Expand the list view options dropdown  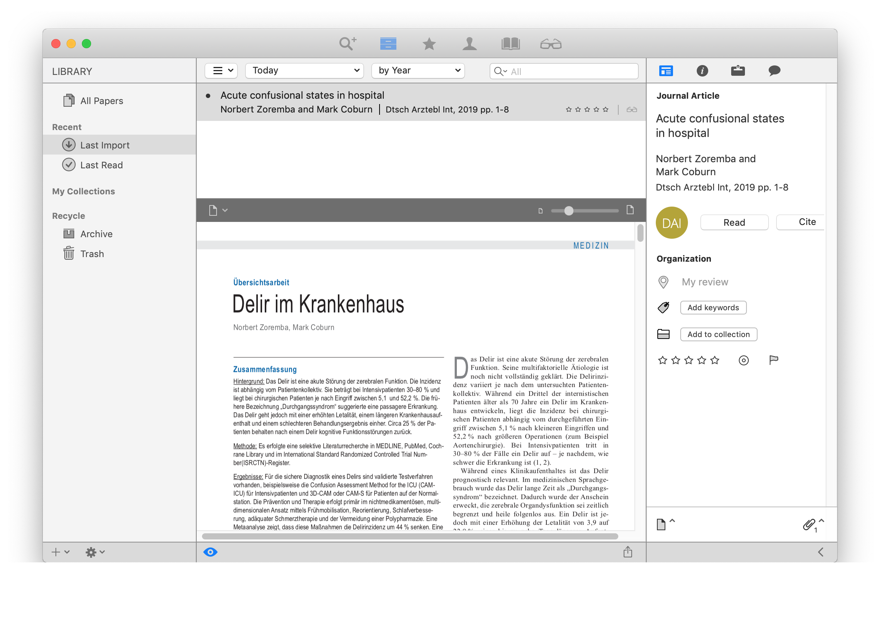[221, 70]
